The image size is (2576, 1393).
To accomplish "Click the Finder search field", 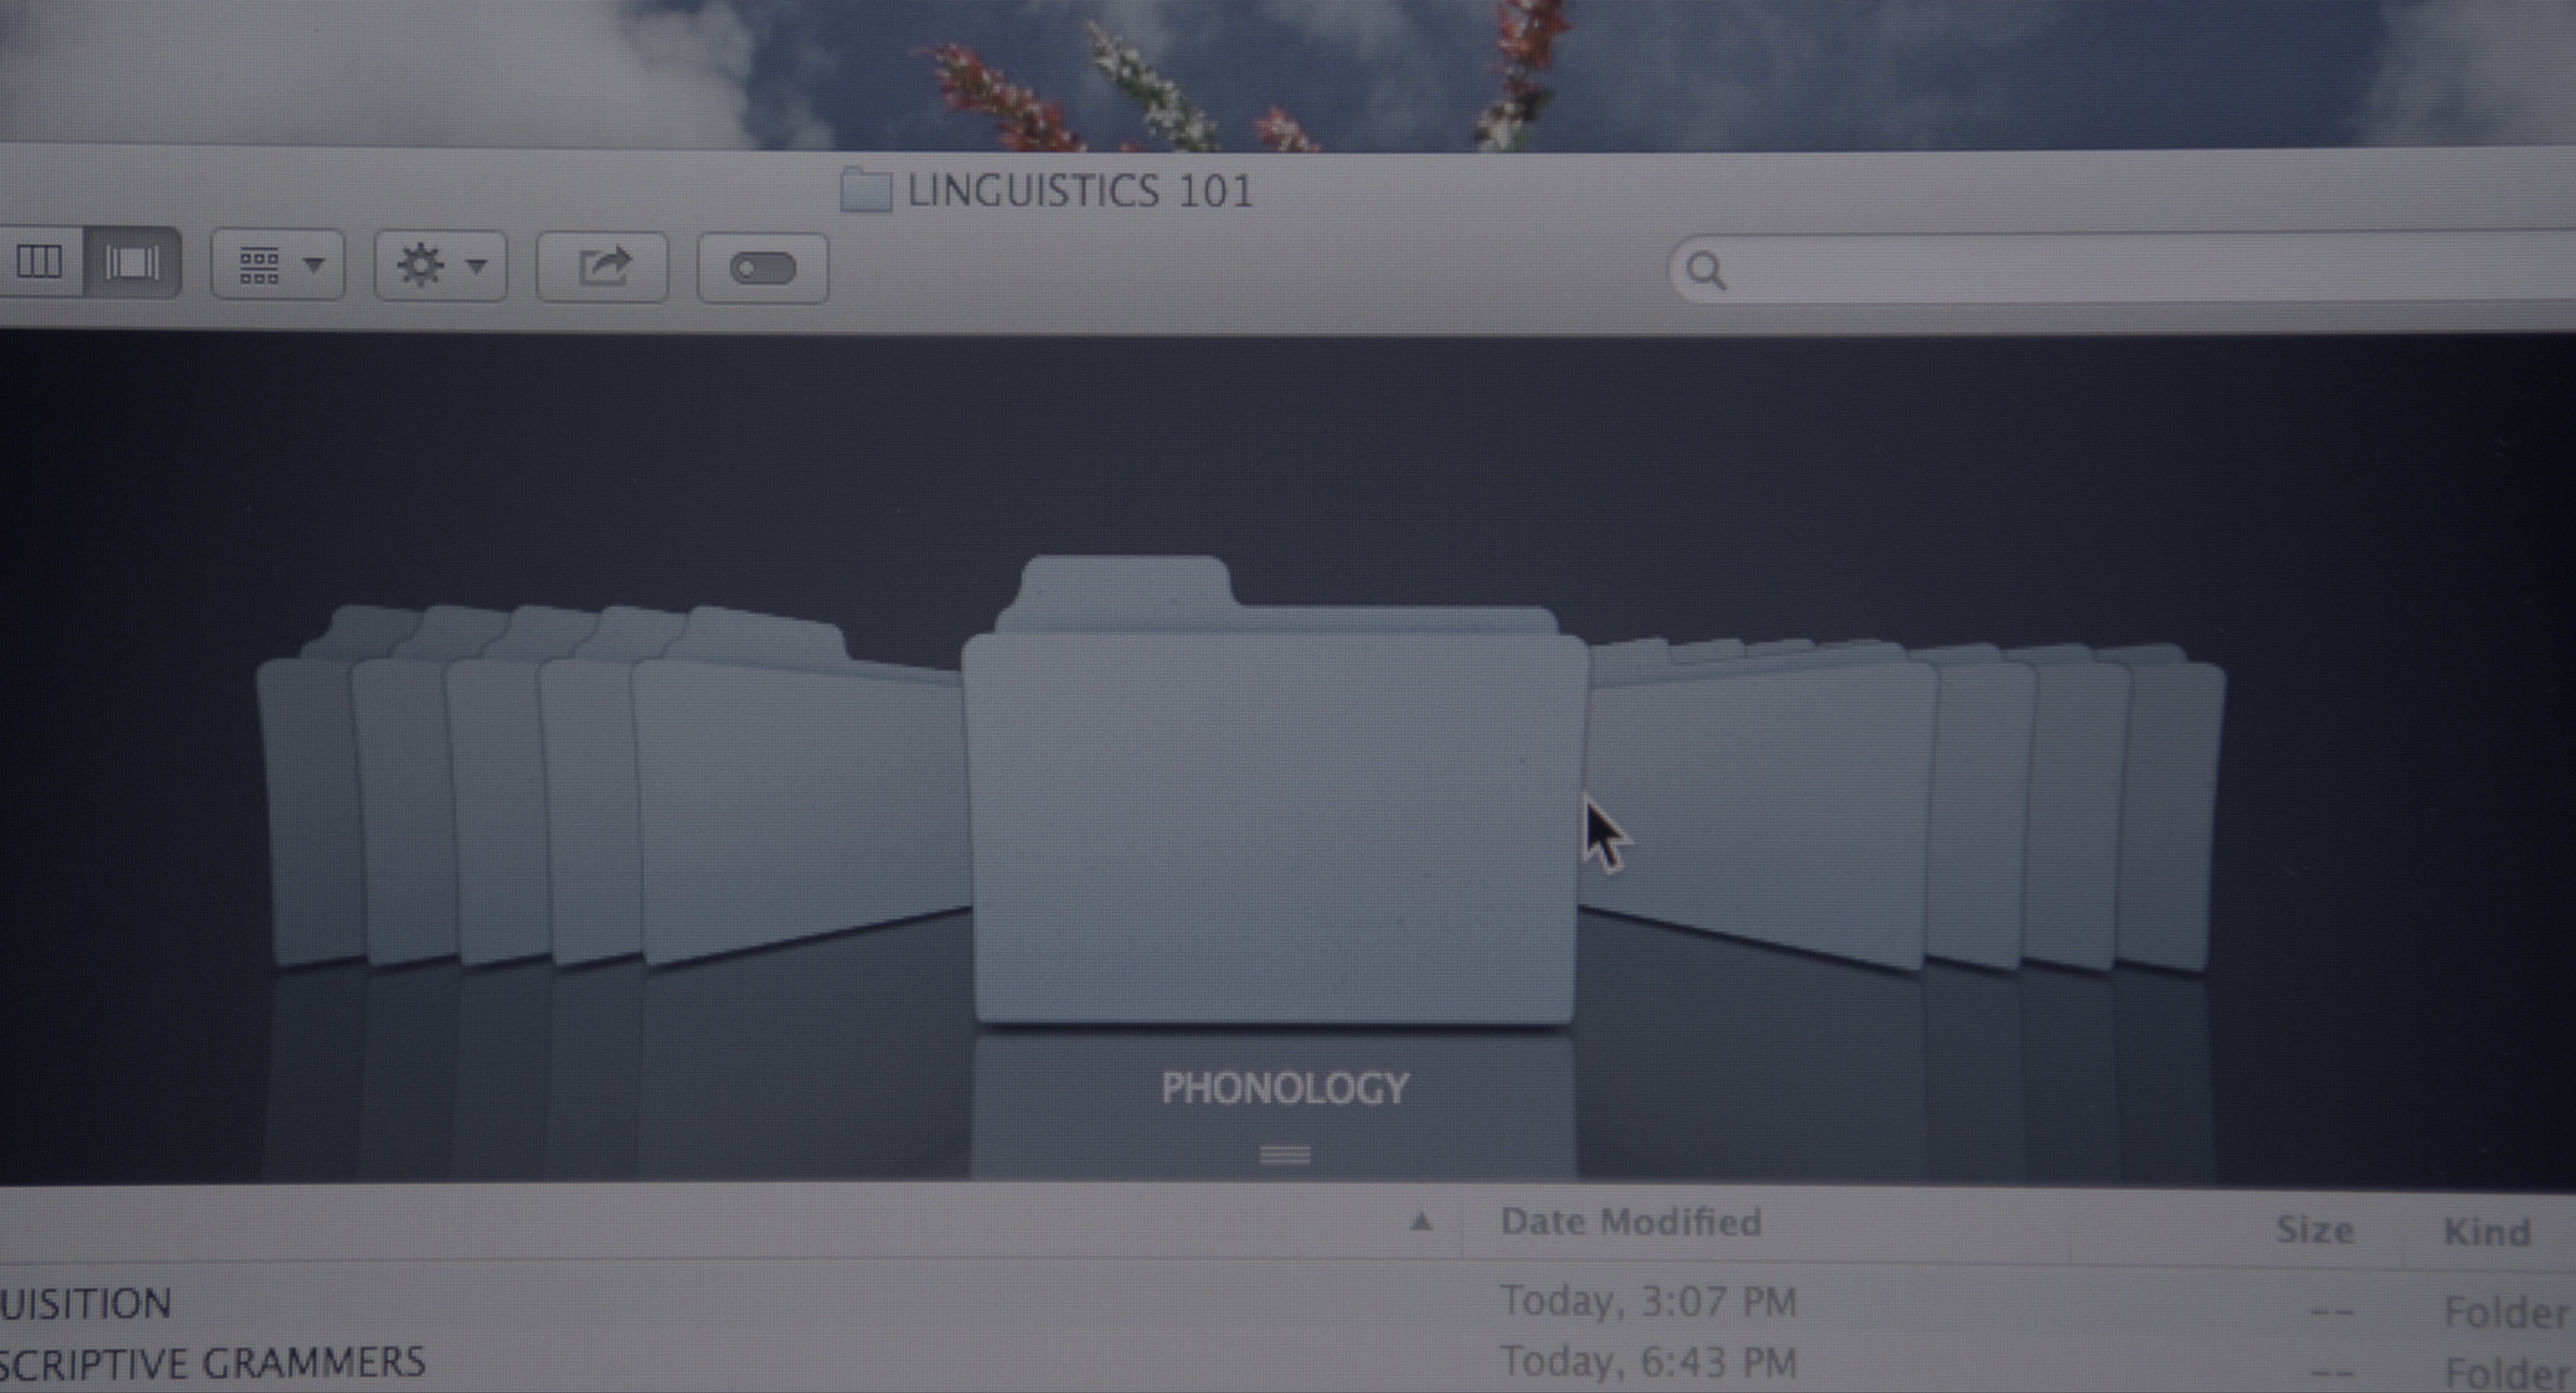I will 2123,269.
